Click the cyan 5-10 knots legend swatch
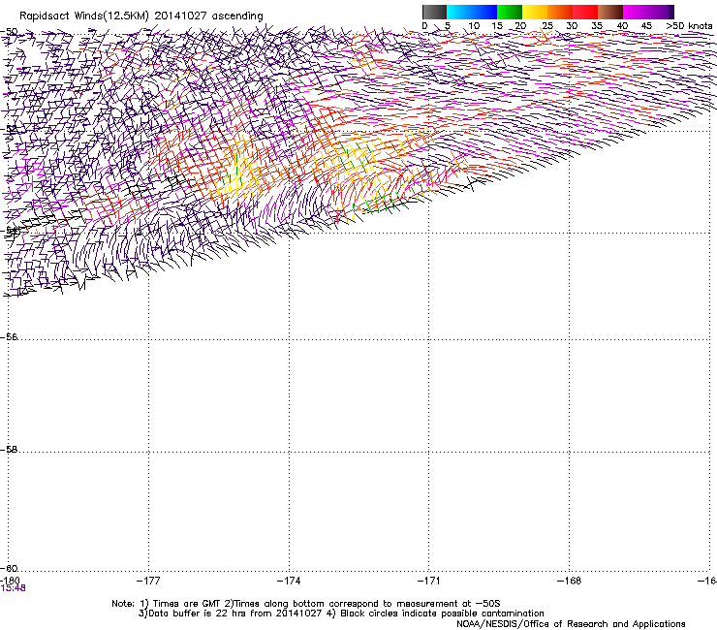 459,12
